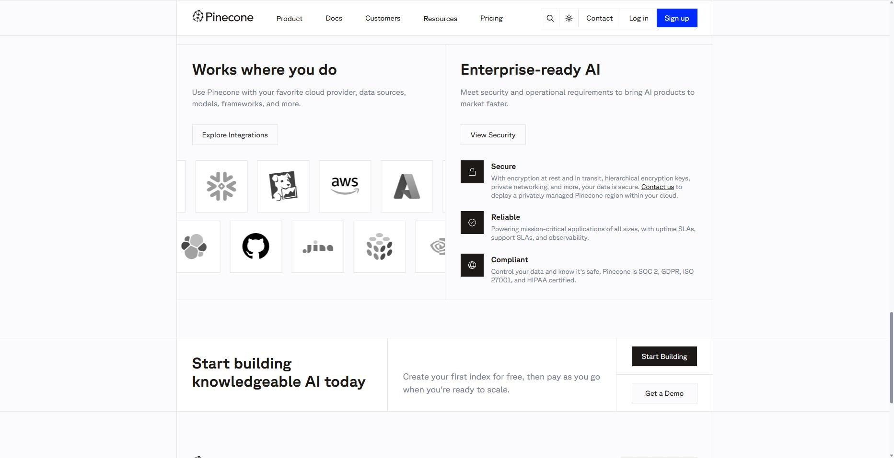The width and height of the screenshot is (894, 458).
Task: Click the 'Compliant' feature title
Action: tap(510, 260)
